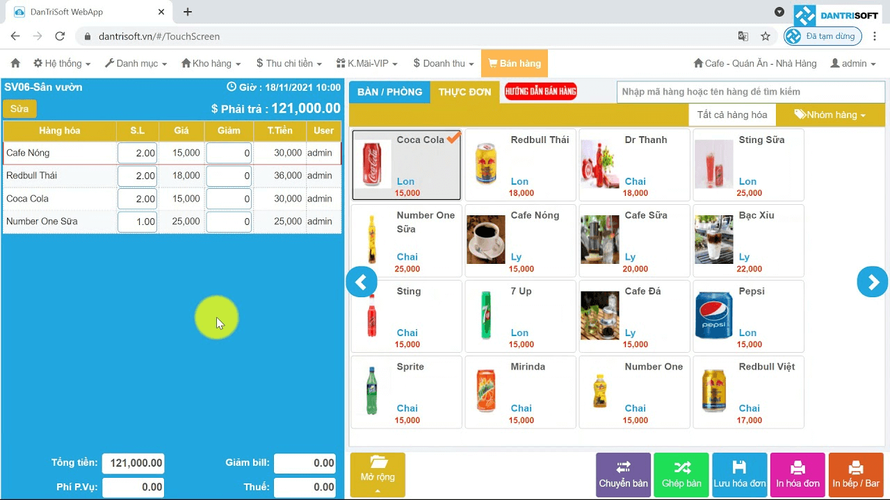Open the admin user menu
The image size is (890, 500).
(853, 63)
